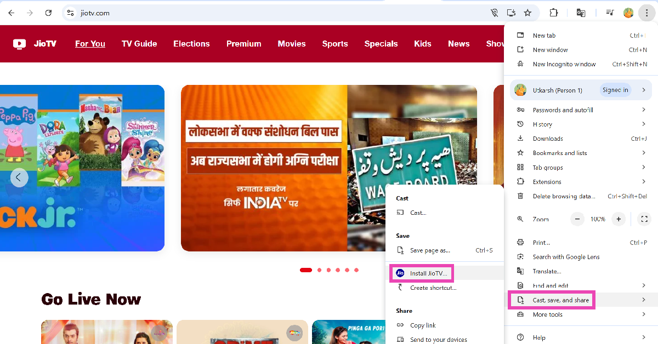
Task: Select the last carousel dot indicator
Action: (356, 270)
